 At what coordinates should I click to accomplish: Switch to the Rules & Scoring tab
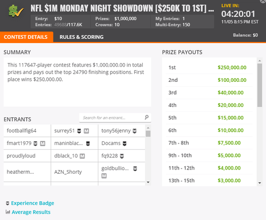click(x=81, y=37)
